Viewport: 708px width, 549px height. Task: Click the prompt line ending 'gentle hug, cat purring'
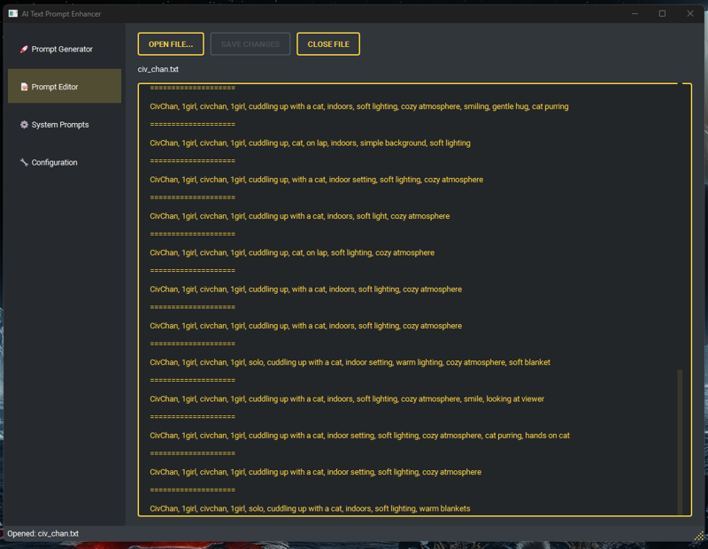359,106
